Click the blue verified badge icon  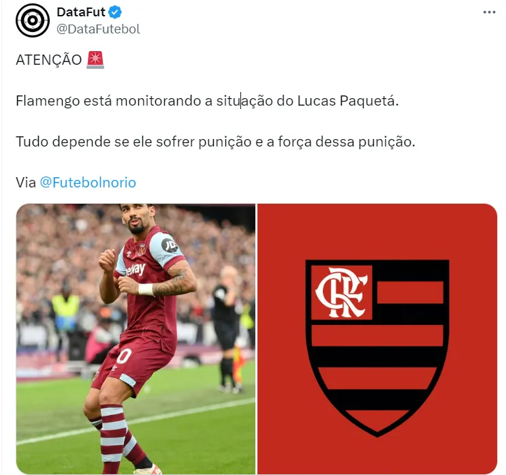click(x=115, y=12)
